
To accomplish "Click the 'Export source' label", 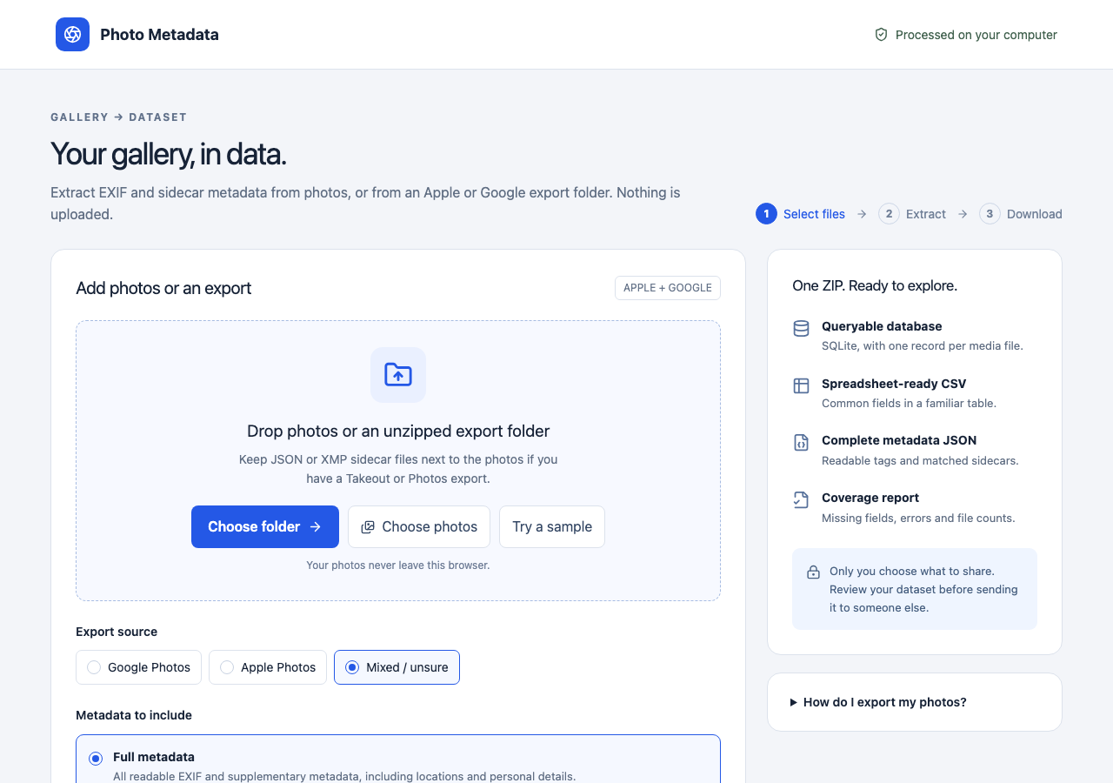I will click(117, 632).
